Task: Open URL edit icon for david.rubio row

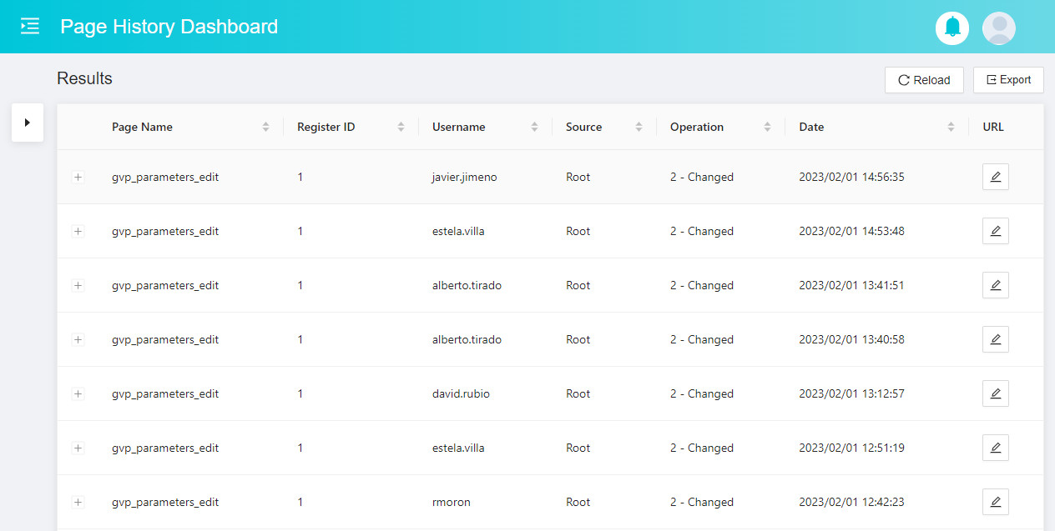Action: (995, 393)
